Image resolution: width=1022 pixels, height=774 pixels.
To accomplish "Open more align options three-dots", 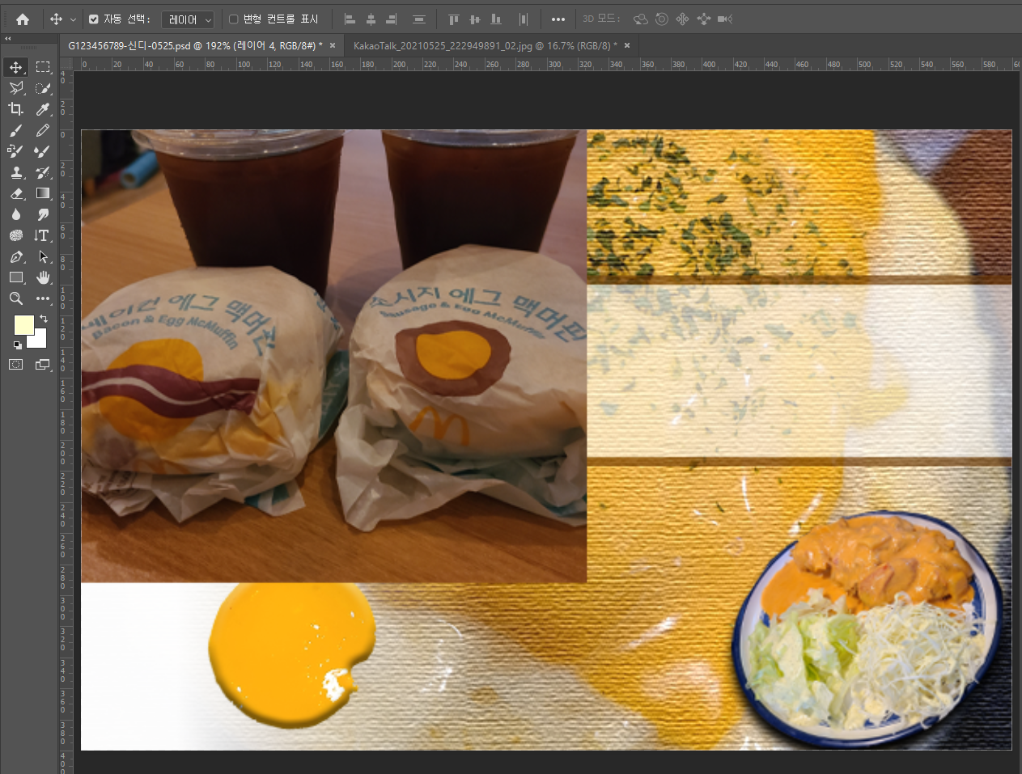I will coord(558,19).
